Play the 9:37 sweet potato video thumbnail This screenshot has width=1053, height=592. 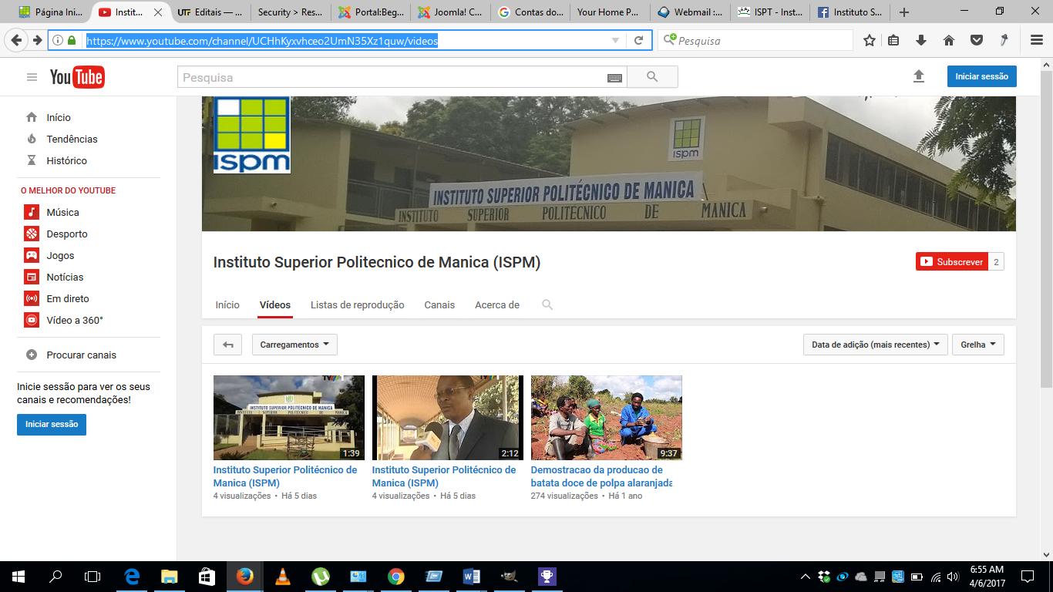(x=607, y=418)
